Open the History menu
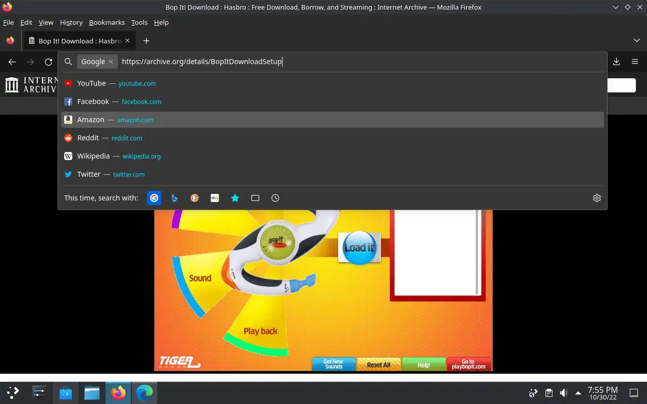Screen dimensions: 647x404 pyautogui.click(x=71, y=22)
